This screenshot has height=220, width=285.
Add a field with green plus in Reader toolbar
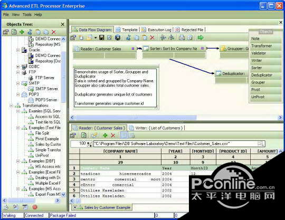(105, 136)
